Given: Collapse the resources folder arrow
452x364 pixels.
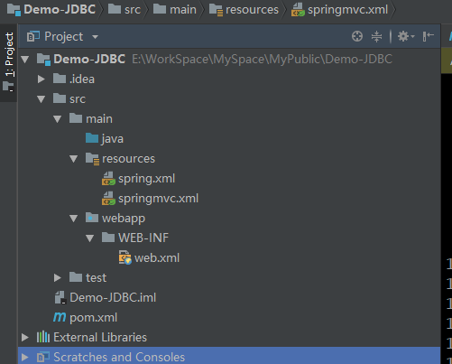Looking at the screenshot, I should 74,159.
